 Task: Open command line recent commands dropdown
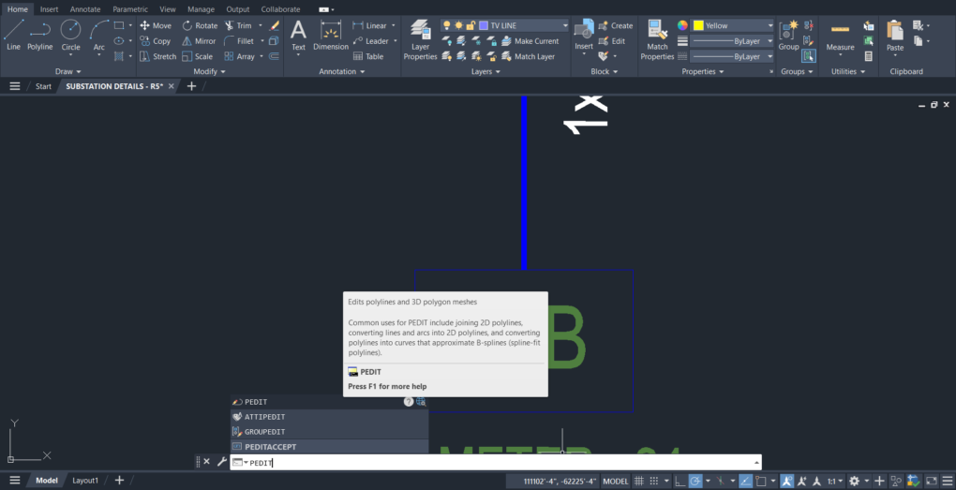point(241,463)
